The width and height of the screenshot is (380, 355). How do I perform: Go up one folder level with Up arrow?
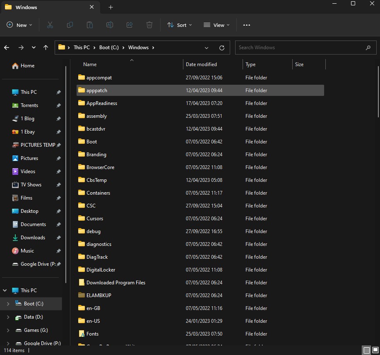(46, 48)
